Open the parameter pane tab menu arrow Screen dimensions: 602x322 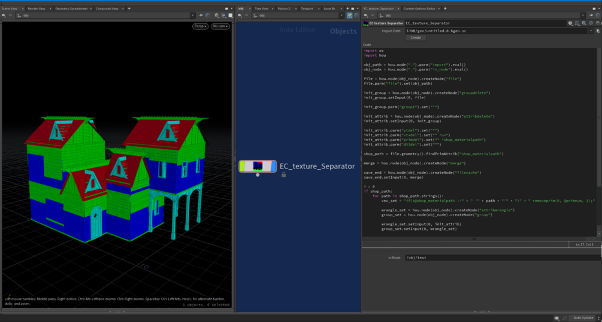pyautogui.click(x=599, y=8)
